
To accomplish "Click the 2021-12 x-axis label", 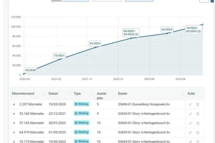I will [87, 79].
